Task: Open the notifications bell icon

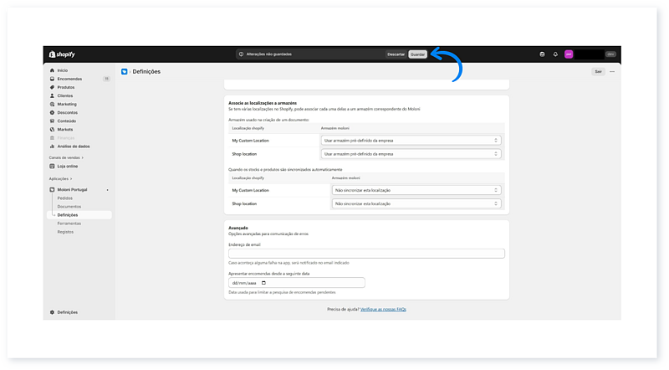Action: [555, 54]
